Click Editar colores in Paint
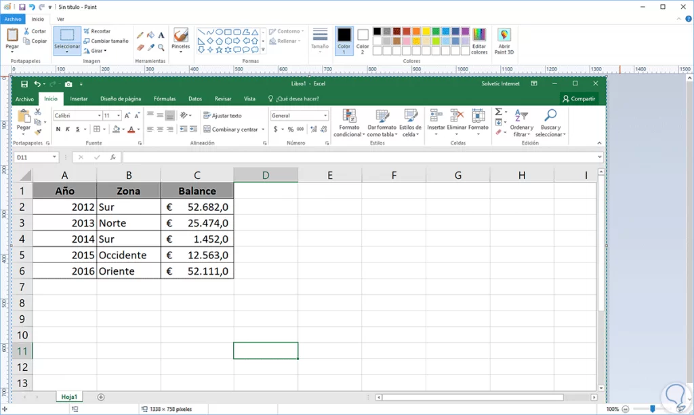Screen dimensions: 694x415 479,41
